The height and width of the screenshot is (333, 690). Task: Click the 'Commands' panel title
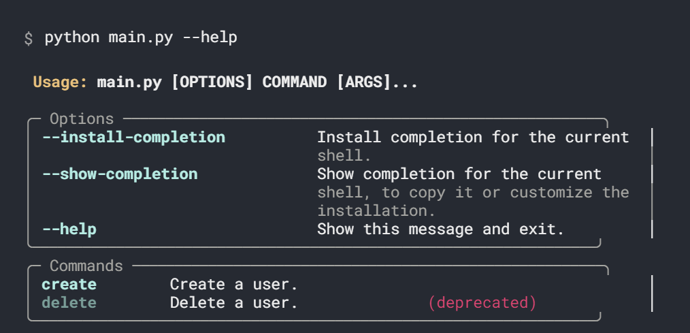pos(86,266)
